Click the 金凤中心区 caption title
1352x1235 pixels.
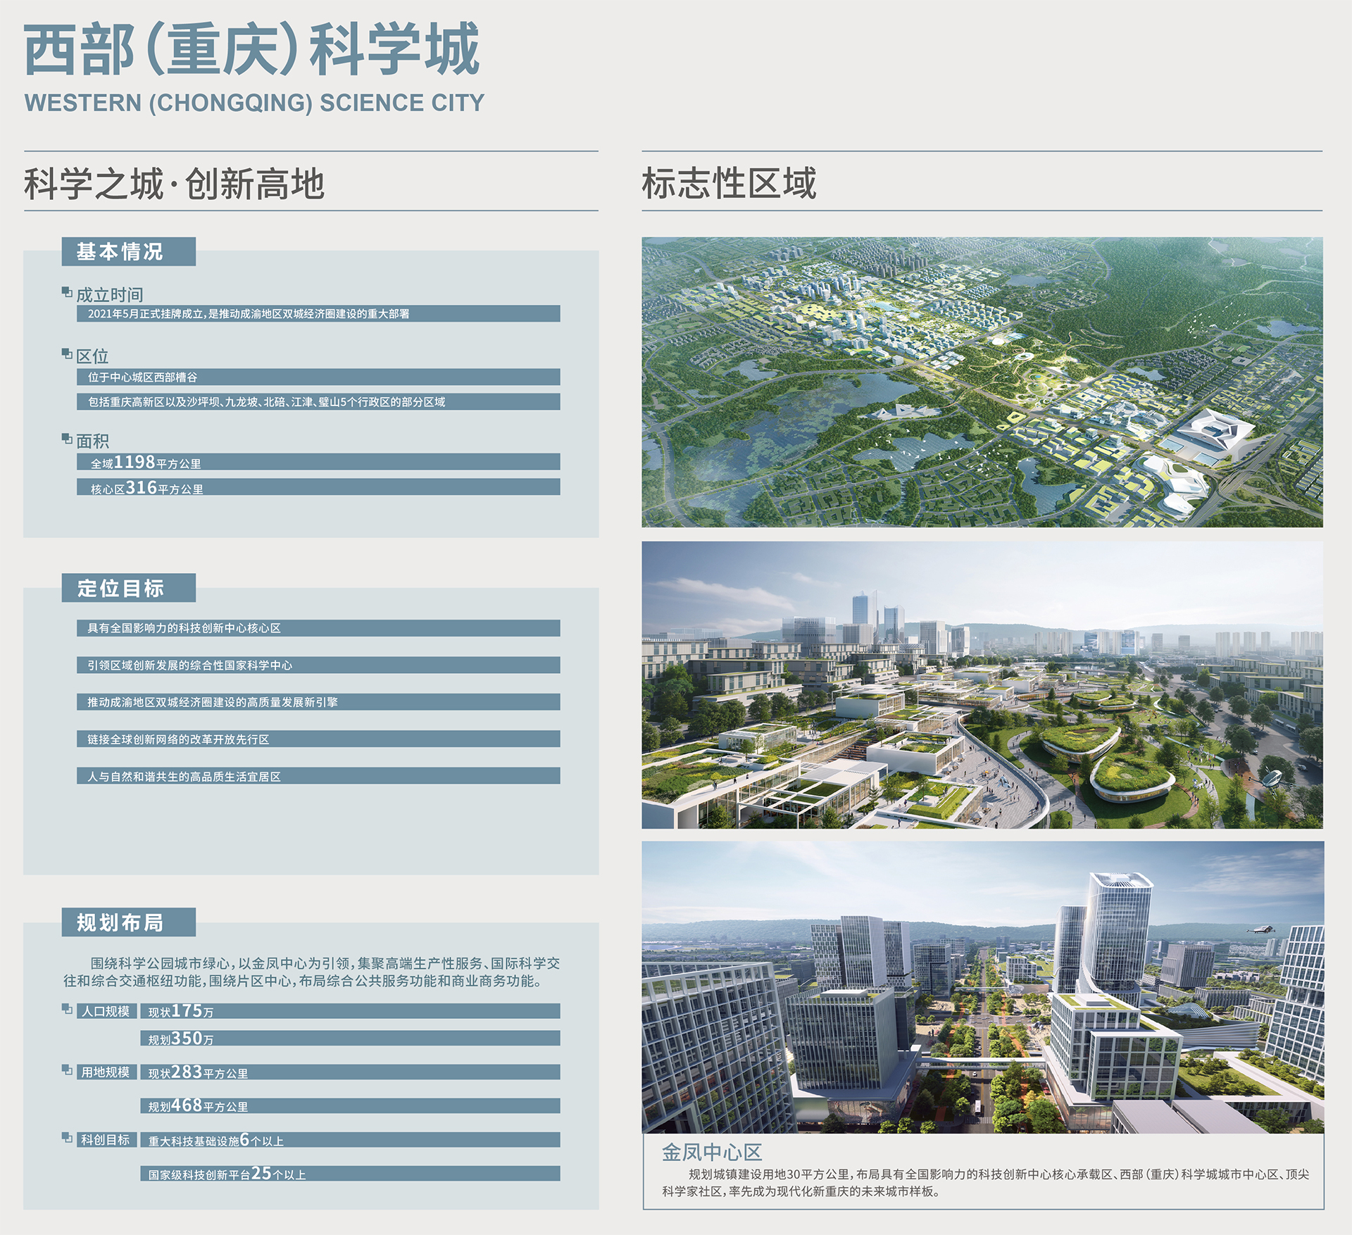[712, 1153]
